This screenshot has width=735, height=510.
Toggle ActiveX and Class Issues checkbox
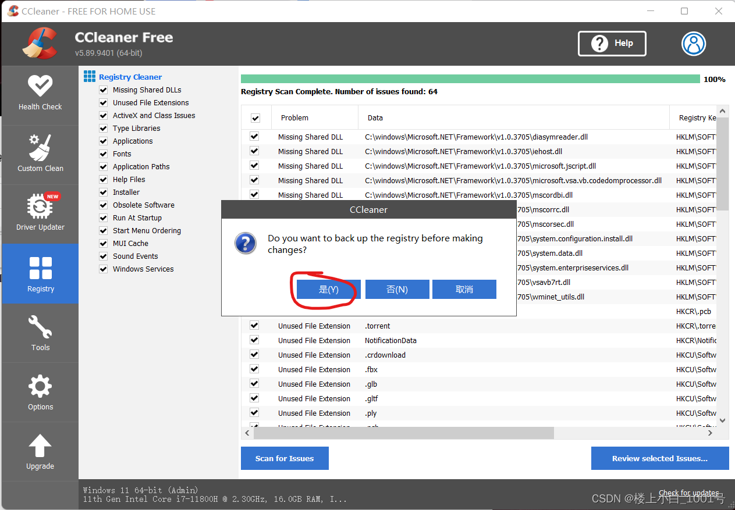coord(104,116)
